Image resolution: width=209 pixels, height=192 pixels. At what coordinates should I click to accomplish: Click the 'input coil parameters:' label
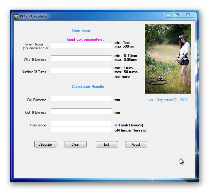pos(85,39)
